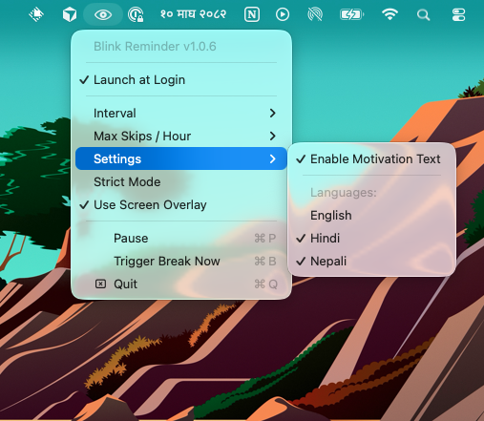The image size is (484, 421).
Task: Toggle Use Screen Overlay
Action: (x=181, y=204)
